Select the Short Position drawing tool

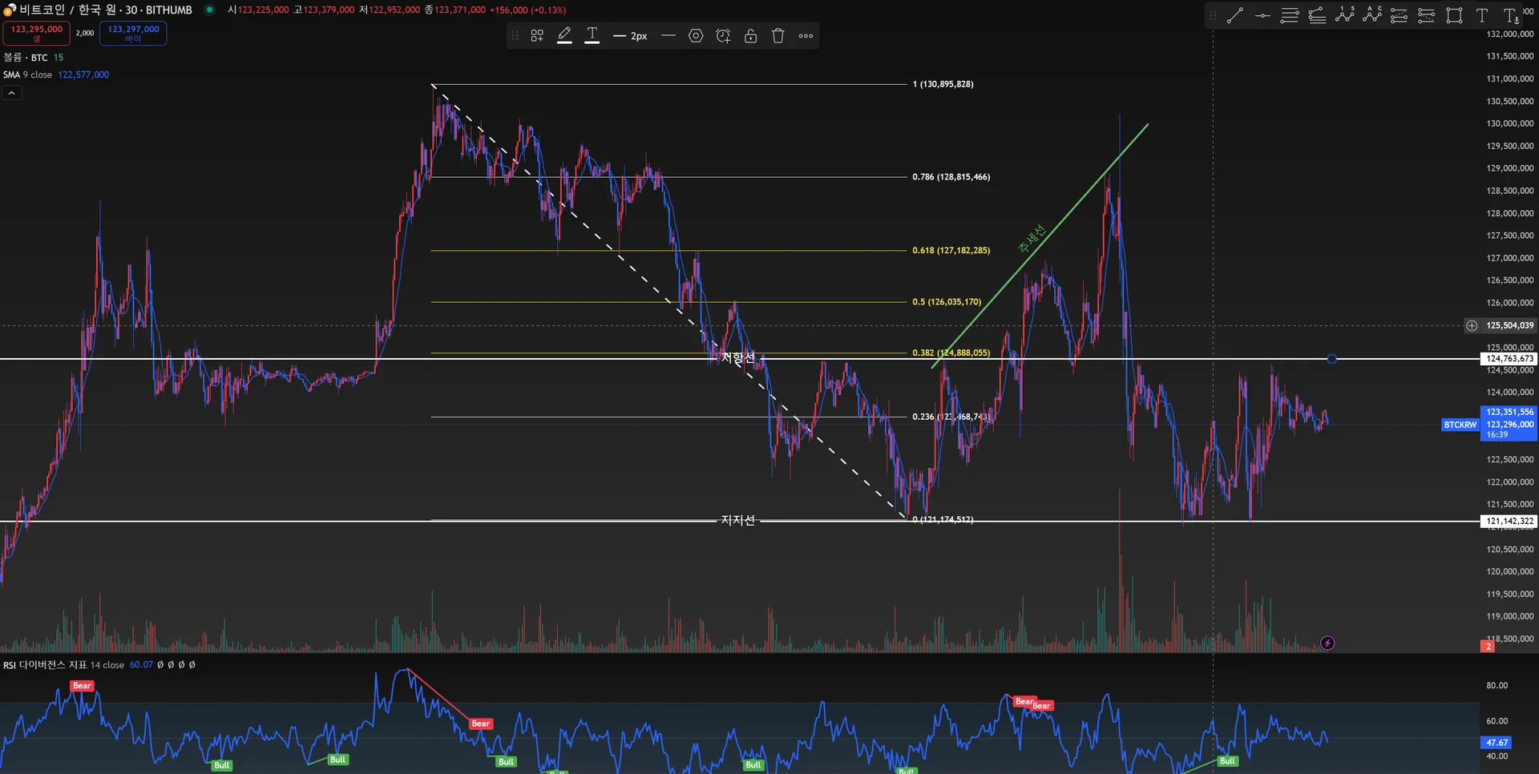(x=1426, y=15)
